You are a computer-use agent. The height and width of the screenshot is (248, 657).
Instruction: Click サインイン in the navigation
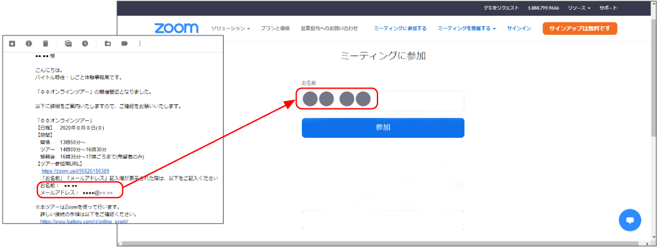click(x=519, y=28)
